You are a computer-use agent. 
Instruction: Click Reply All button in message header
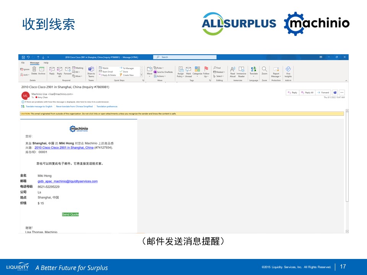[307, 92]
